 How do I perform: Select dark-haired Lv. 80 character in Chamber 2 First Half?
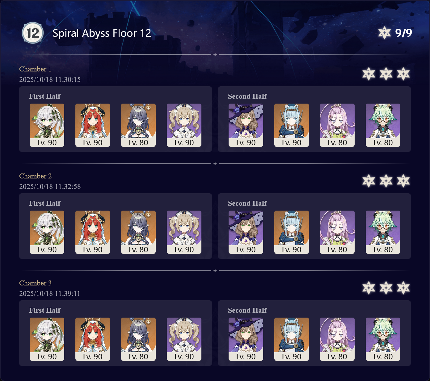138,232
